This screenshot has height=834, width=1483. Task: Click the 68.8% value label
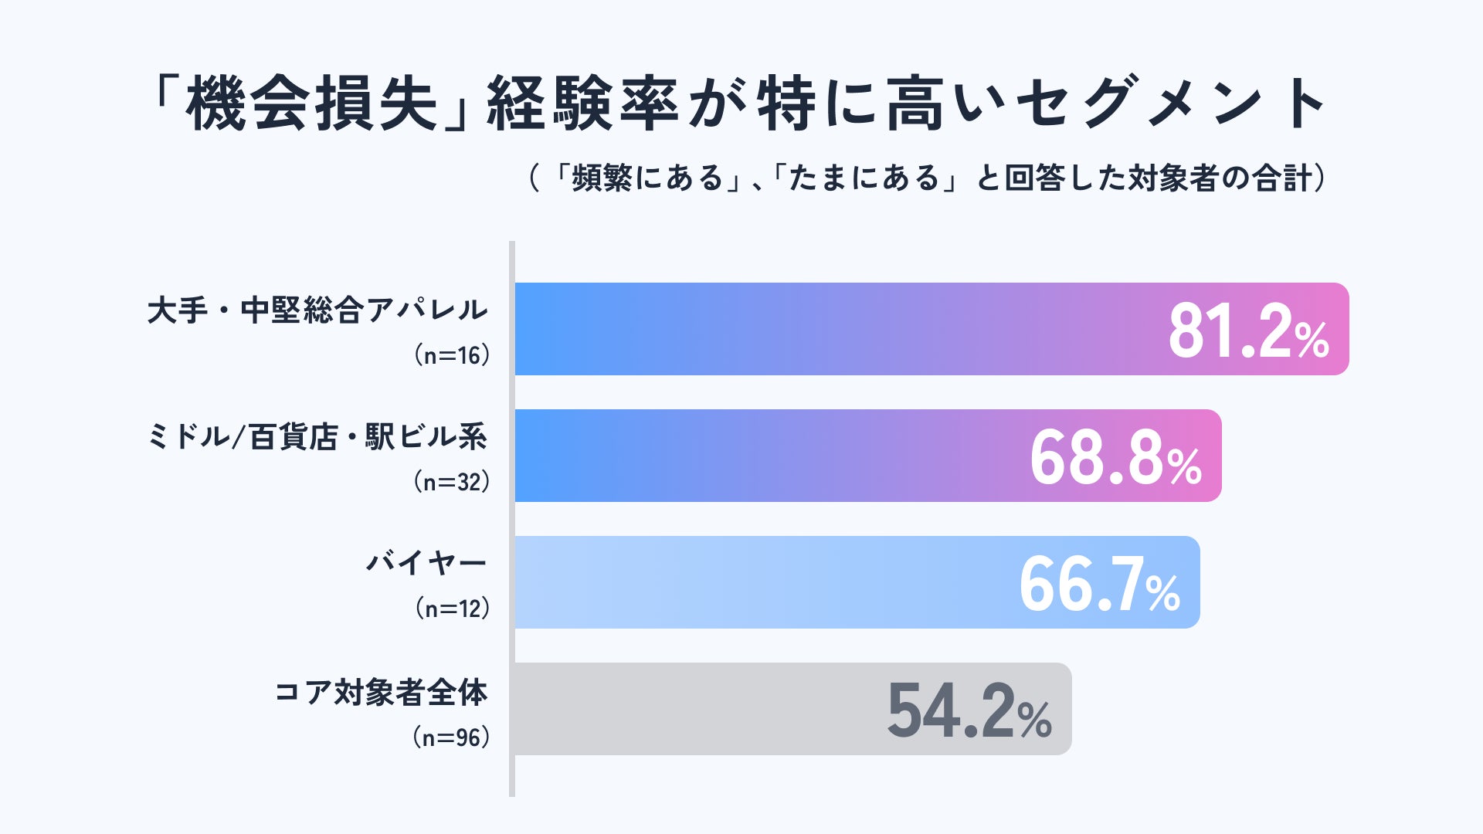1115,458
